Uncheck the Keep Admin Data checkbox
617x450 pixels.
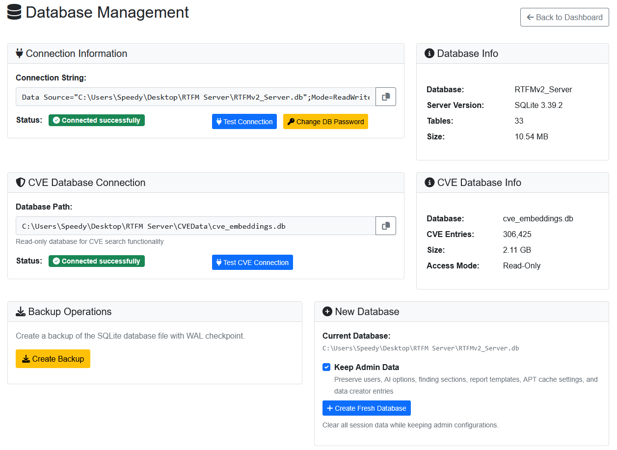point(326,367)
